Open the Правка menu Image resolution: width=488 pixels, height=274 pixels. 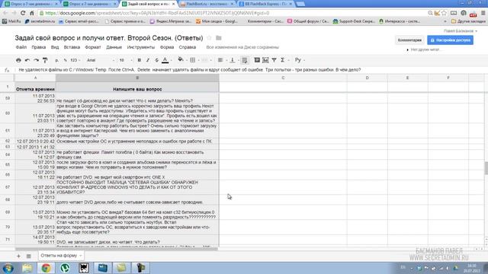(39, 47)
